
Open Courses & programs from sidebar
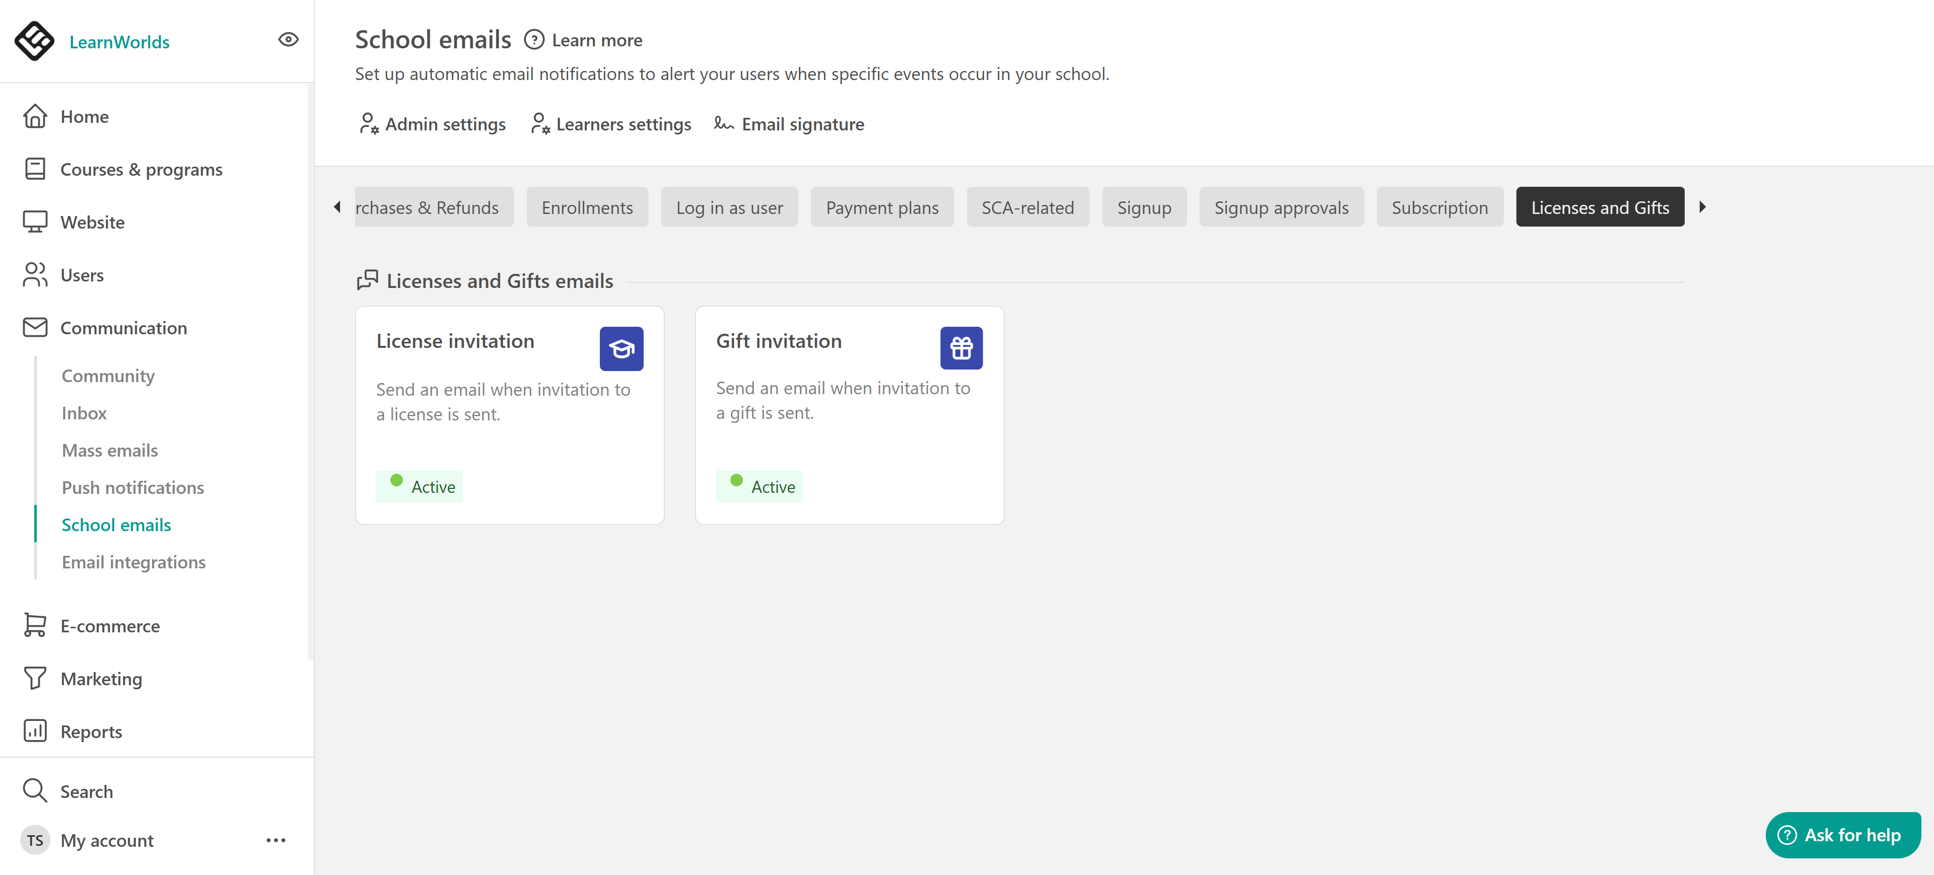pyautogui.click(x=141, y=170)
